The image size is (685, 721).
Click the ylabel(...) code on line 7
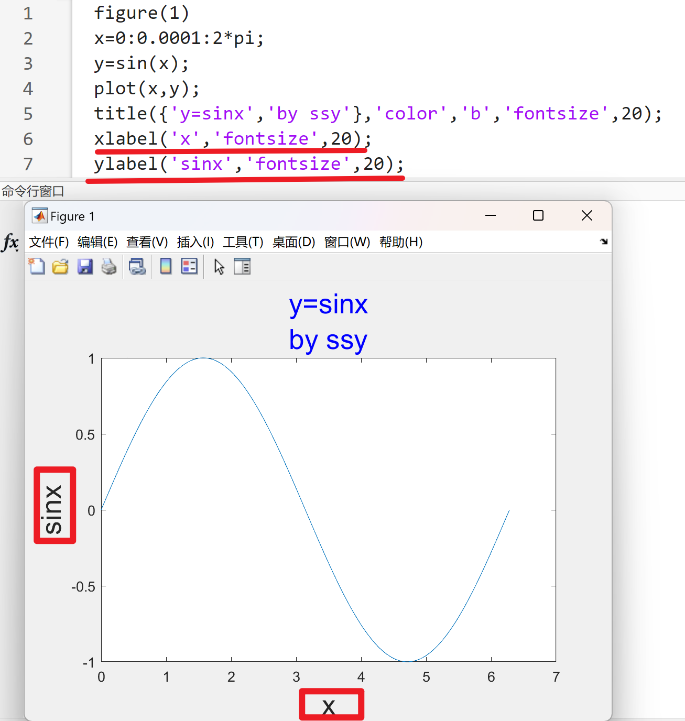click(x=249, y=164)
